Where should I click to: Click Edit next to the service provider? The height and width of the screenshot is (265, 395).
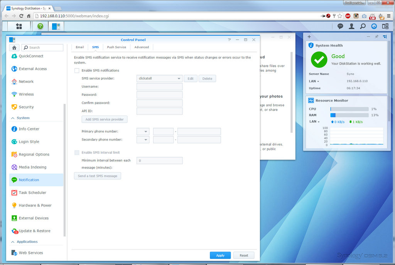[191, 78]
